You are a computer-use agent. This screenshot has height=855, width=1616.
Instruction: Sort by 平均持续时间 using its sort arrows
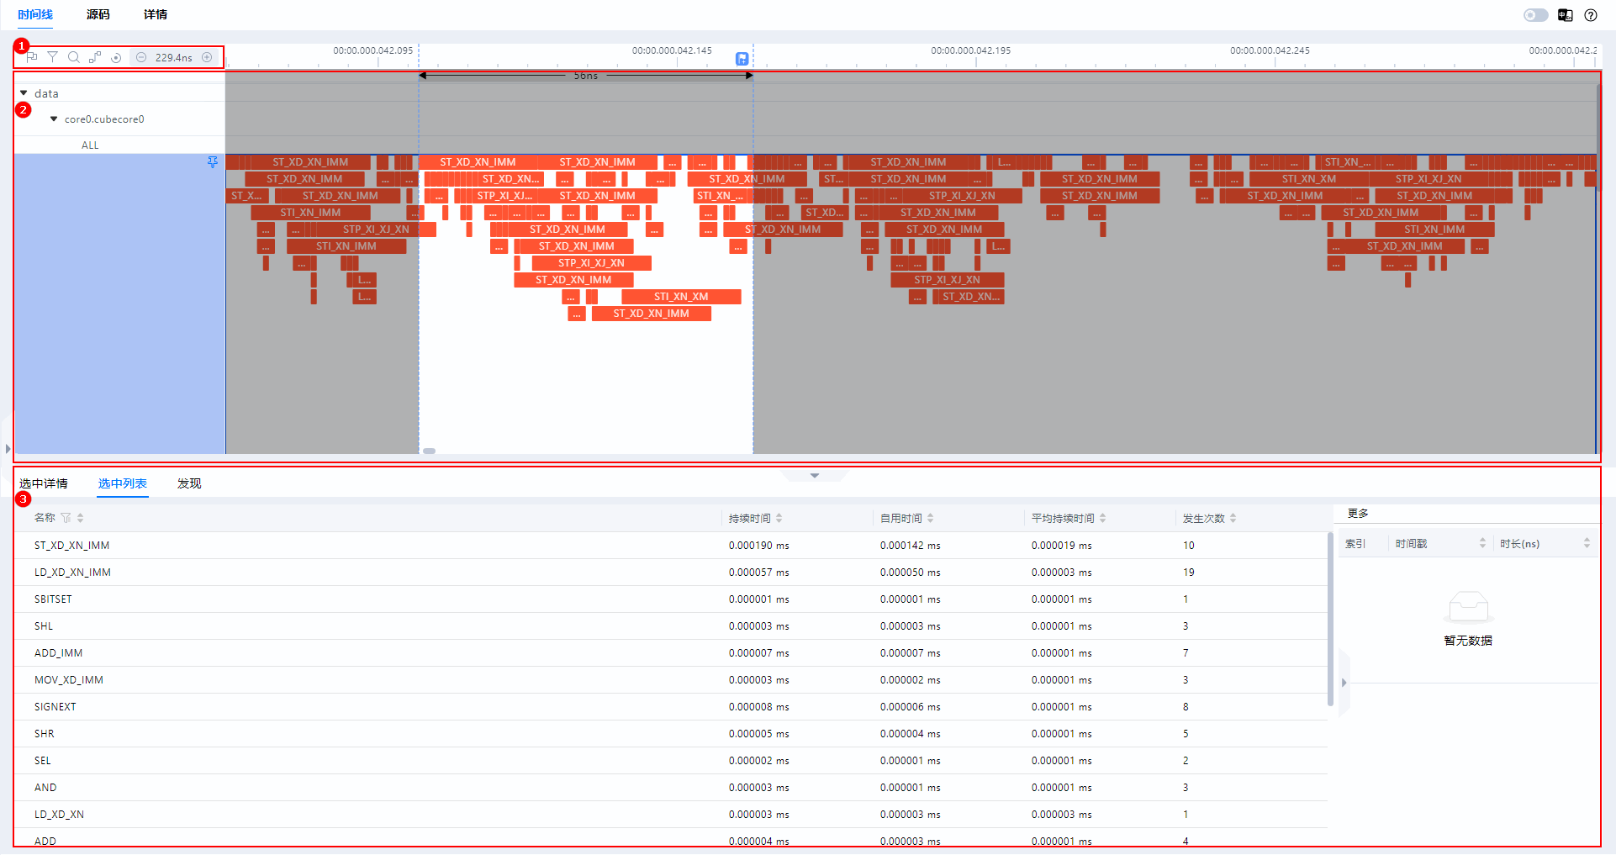[x=1102, y=518]
